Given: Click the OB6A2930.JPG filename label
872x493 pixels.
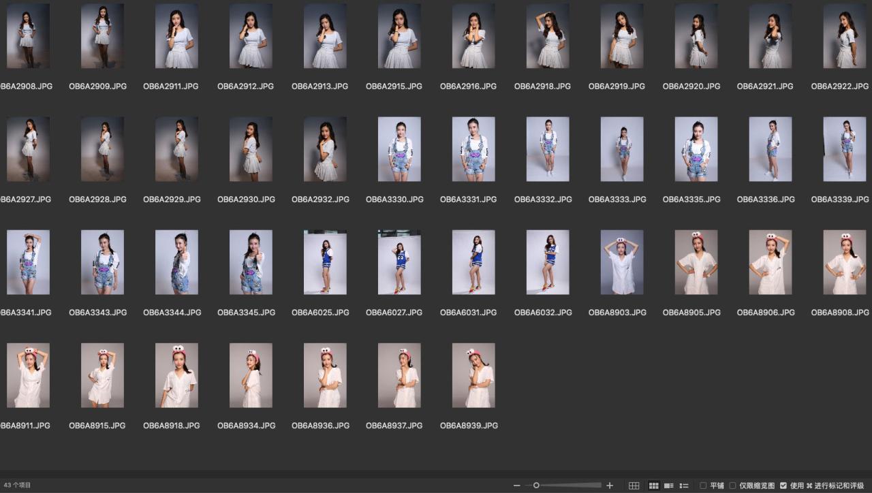Looking at the screenshot, I should 246,200.
